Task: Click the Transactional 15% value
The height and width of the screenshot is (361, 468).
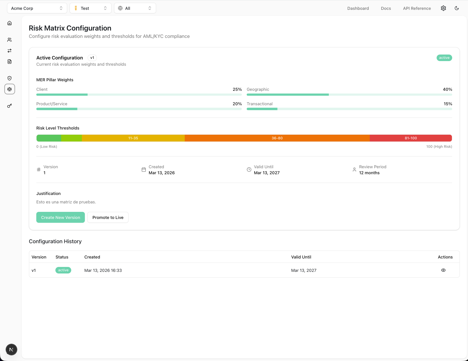Action: tap(448, 104)
